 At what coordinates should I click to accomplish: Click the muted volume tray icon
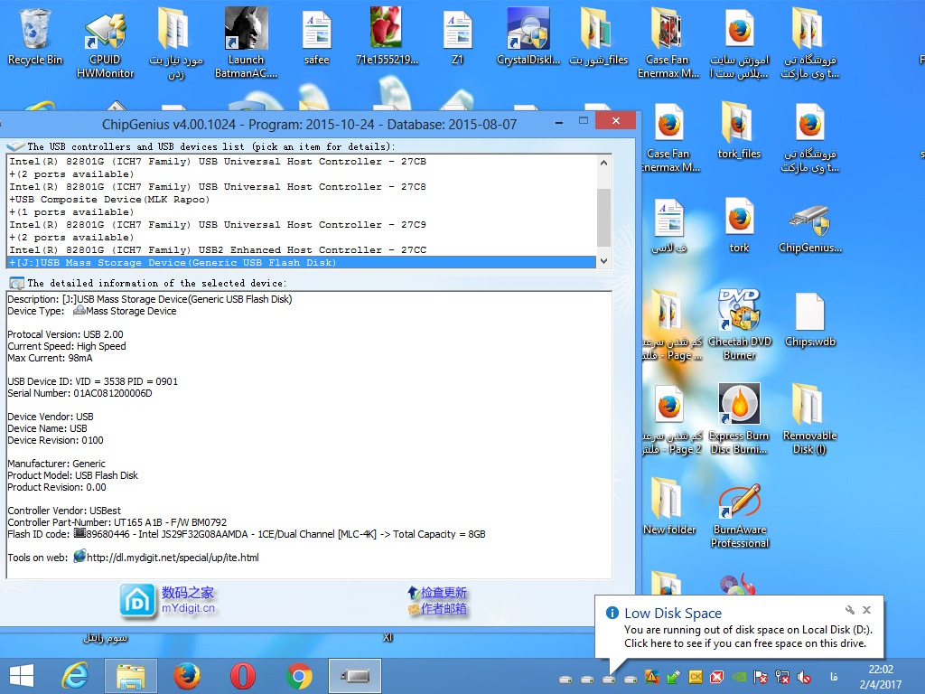(x=803, y=677)
